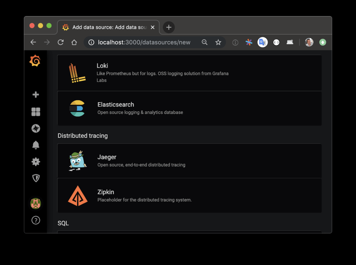356x265 pixels.
Task: Click the Jaeger gopher mascot icon
Action: (x=77, y=160)
